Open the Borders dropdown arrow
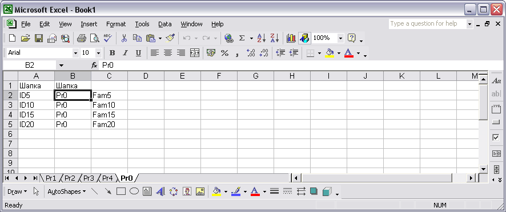This screenshot has width=506, height=212. (319, 53)
